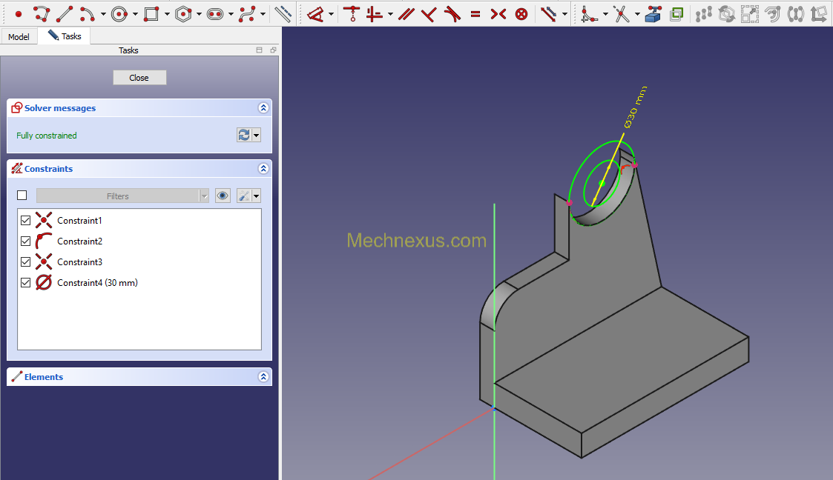
Task: Switch to the Model tab
Action: tap(19, 36)
